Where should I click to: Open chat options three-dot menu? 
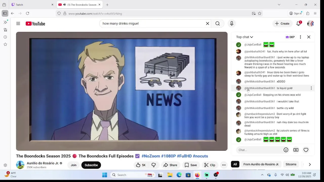pos(300,37)
